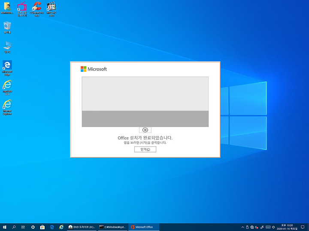The height and width of the screenshot is (231, 309).
Task: Open Internet Explorer from the taskbar
Action: click(61, 227)
